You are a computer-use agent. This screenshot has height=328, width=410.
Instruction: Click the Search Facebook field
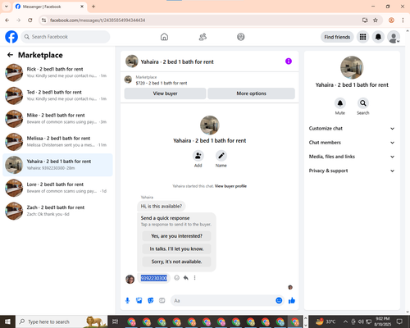(x=66, y=37)
